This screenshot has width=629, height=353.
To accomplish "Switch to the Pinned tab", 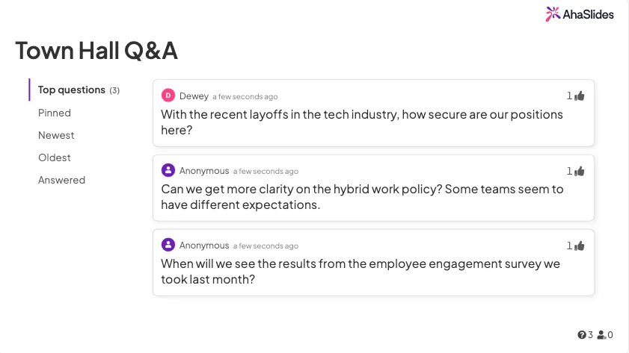I will point(55,113).
